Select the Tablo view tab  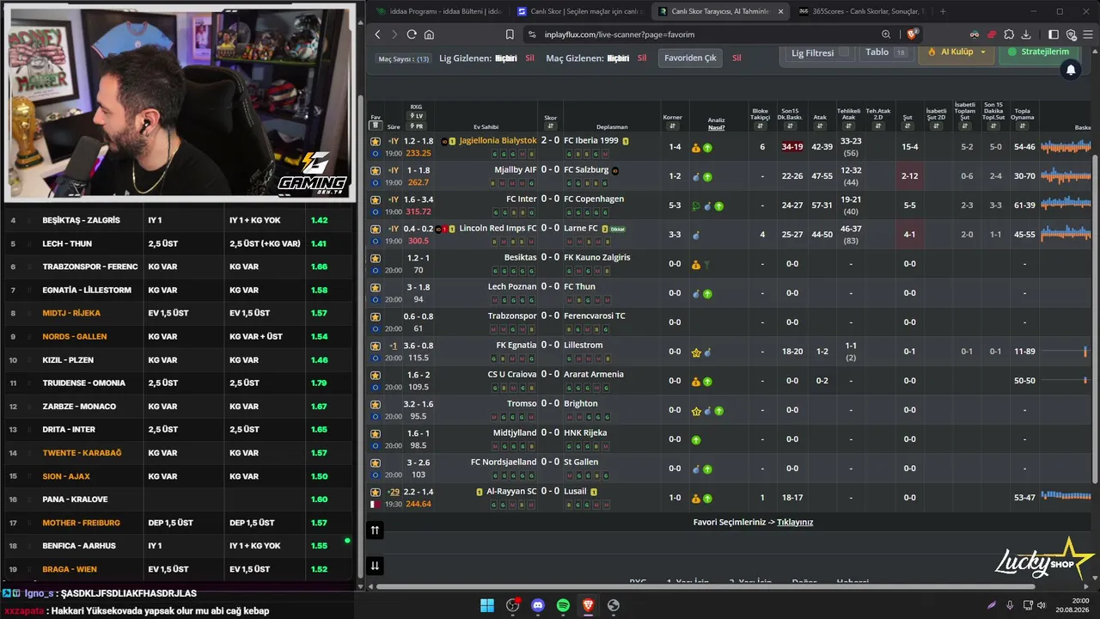(886, 52)
